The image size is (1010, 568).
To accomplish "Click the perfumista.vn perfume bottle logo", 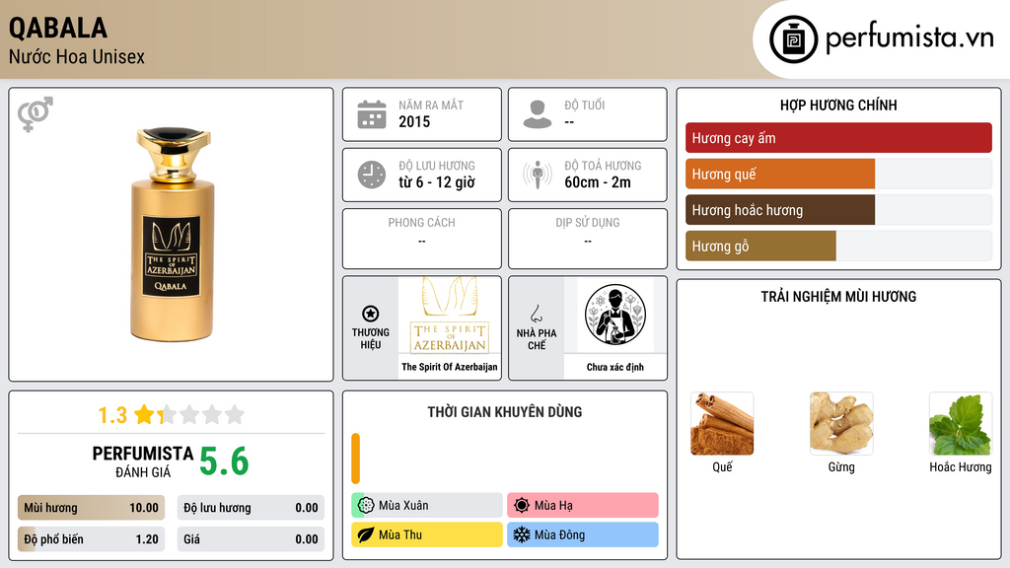I will click(x=793, y=39).
